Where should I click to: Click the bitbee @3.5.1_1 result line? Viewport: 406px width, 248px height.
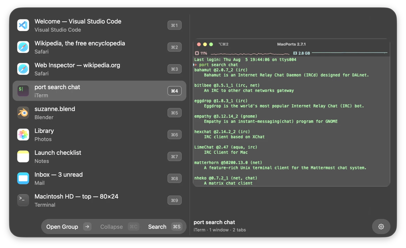pos(227,85)
